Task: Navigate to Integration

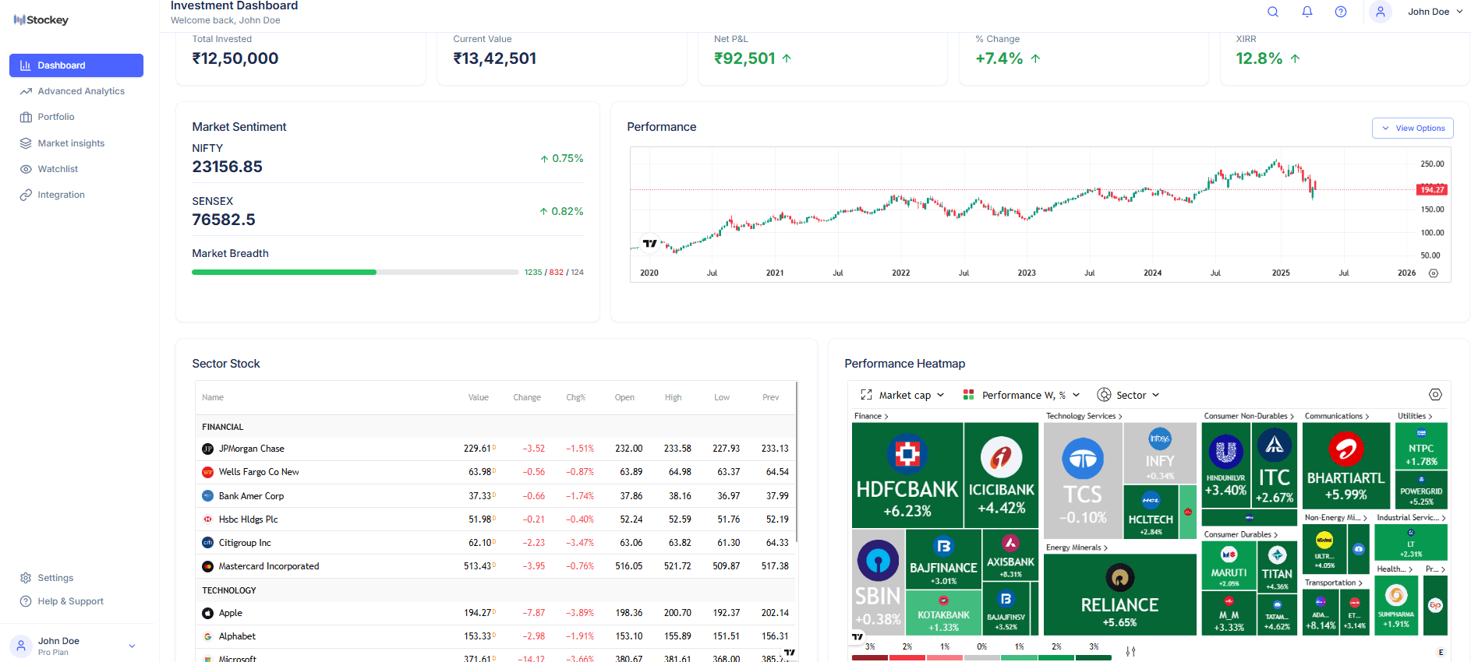Action: coord(76,195)
